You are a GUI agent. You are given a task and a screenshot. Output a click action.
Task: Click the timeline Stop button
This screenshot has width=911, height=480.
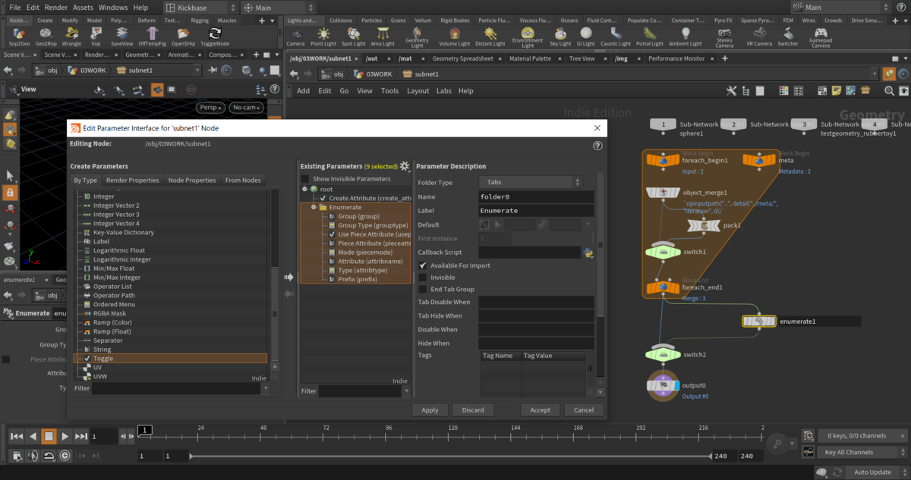(49, 437)
